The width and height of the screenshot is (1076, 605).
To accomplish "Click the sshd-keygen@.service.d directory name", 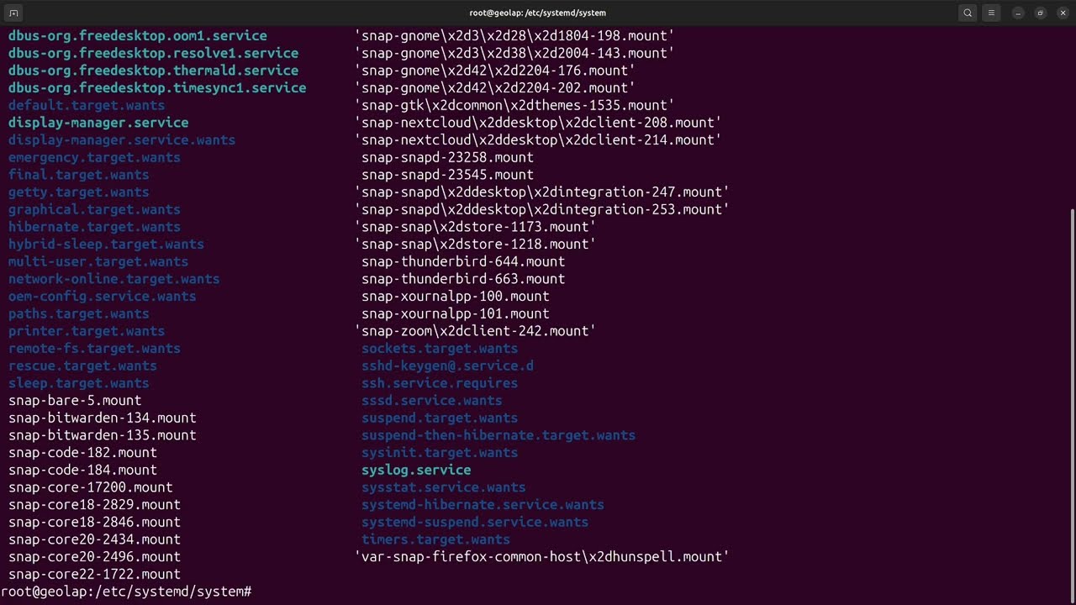I will [x=447, y=366].
